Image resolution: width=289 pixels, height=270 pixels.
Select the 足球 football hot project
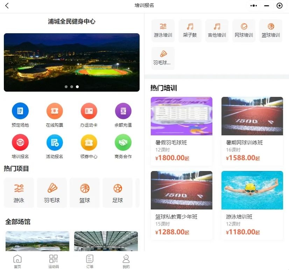118,193
